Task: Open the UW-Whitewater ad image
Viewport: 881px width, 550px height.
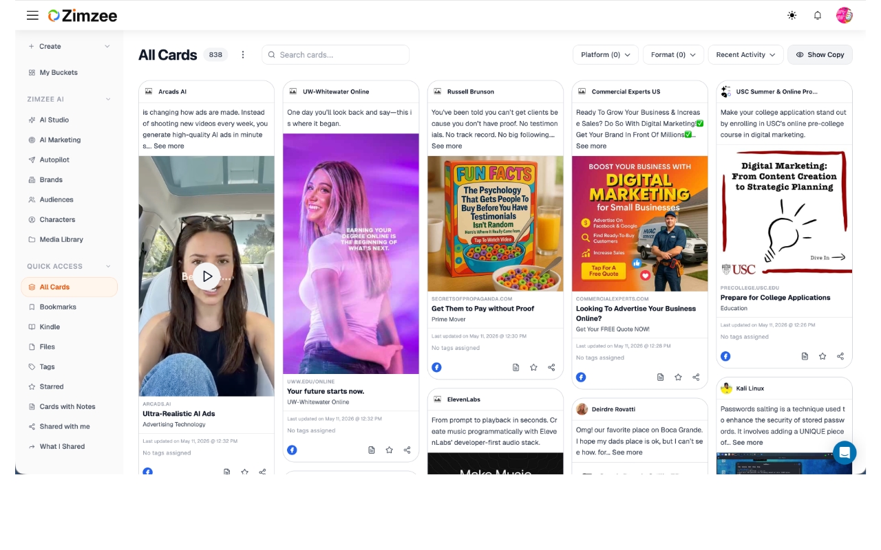Action: pyautogui.click(x=351, y=254)
